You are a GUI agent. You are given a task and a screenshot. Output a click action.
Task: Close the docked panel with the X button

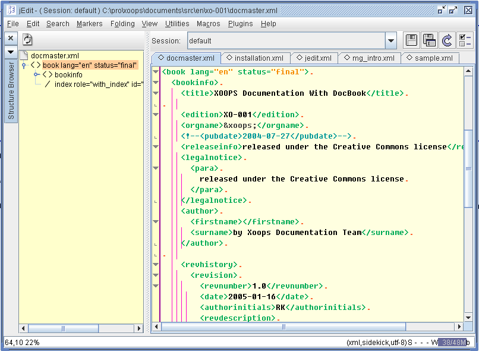pyautogui.click(x=11, y=38)
